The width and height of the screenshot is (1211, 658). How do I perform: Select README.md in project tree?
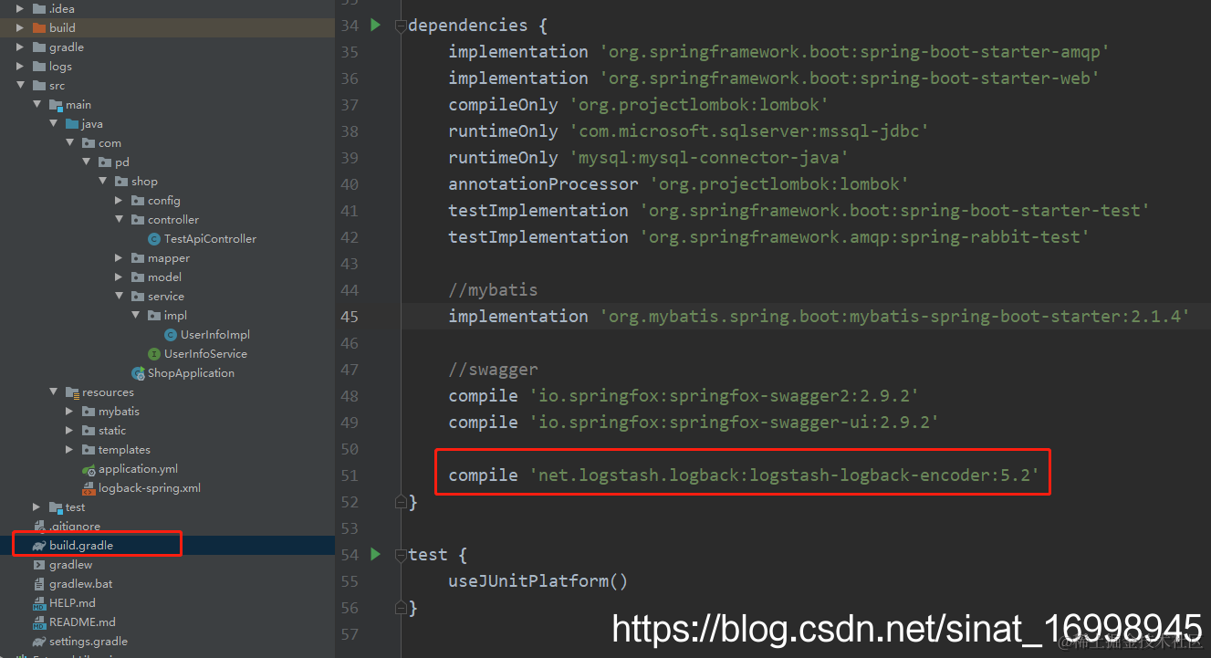[x=82, y=622]
